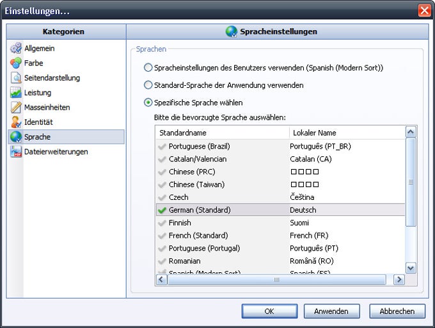The width and height of the screenshot is (435, 328).
Task: Close the Einstellungen dialog with X
Action: coord(425,10)
